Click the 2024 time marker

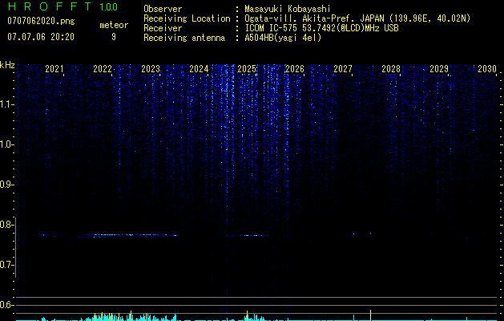tap(199, 69)
